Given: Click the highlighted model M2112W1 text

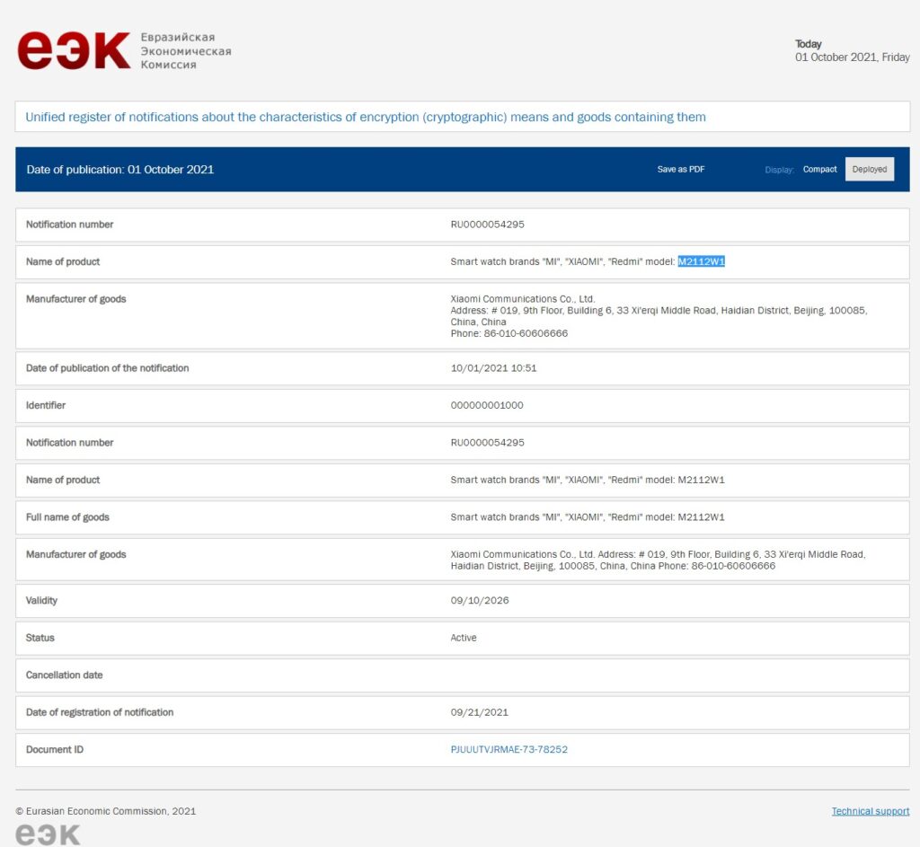Looking at the screenshot, I should pos(701,262).
